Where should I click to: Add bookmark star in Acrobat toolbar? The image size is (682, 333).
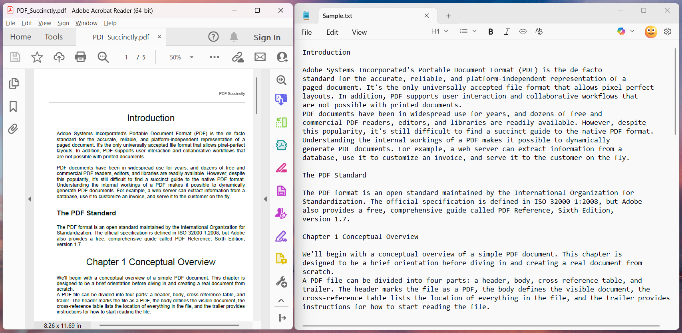pyautogui.click(x=37, y=57)
